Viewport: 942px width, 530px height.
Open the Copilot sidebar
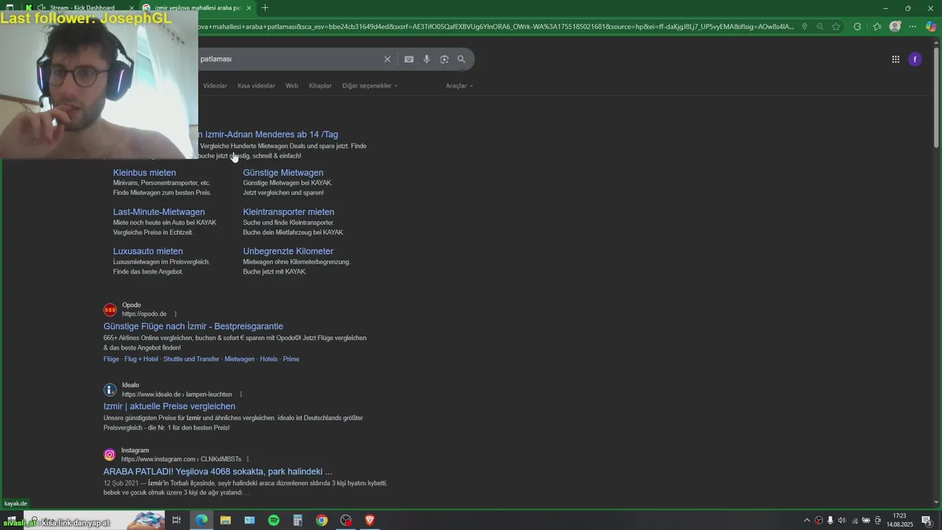(931, 26)
